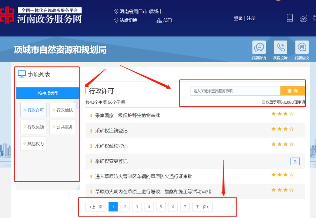Switch to the 公共服务 category

tap(63, 127)
